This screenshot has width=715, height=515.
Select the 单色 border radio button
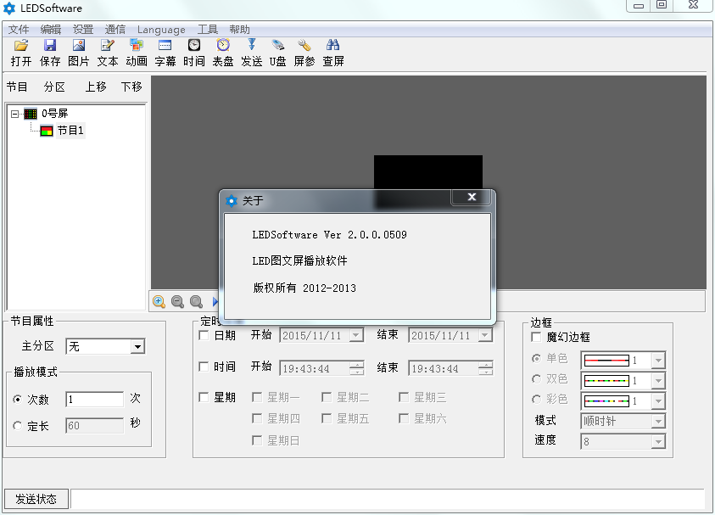(537, 359)
